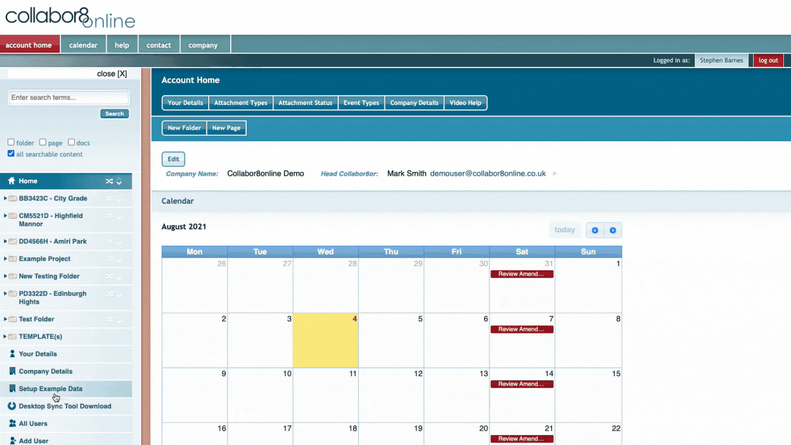This screenshot has height=445, width=791.
Task: Expand the CM5521D - Highfield Mannor folder
Action: click(5, 216)
